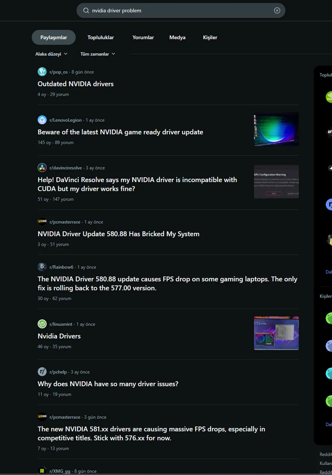Open 'Beware of the latest NVIDIA game ready driver update'
332x475 pixels.
[x=120, y=132]
